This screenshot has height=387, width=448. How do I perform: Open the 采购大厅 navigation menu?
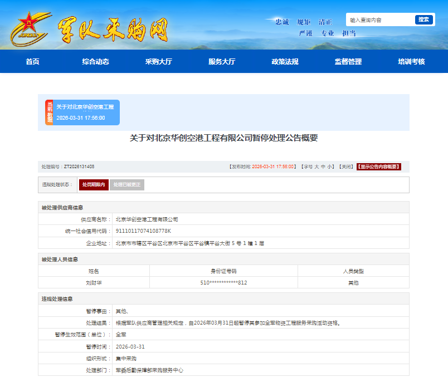pos(157,62)
